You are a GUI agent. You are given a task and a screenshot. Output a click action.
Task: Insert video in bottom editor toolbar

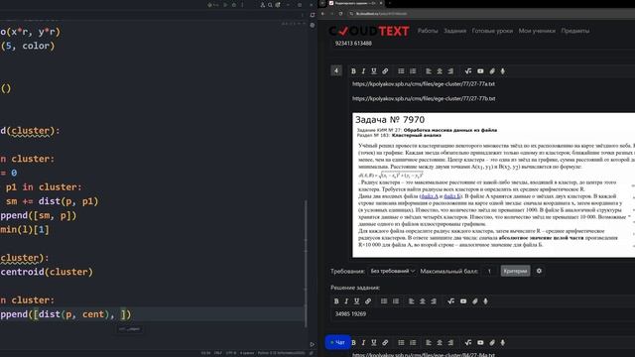tap(480, 342)
